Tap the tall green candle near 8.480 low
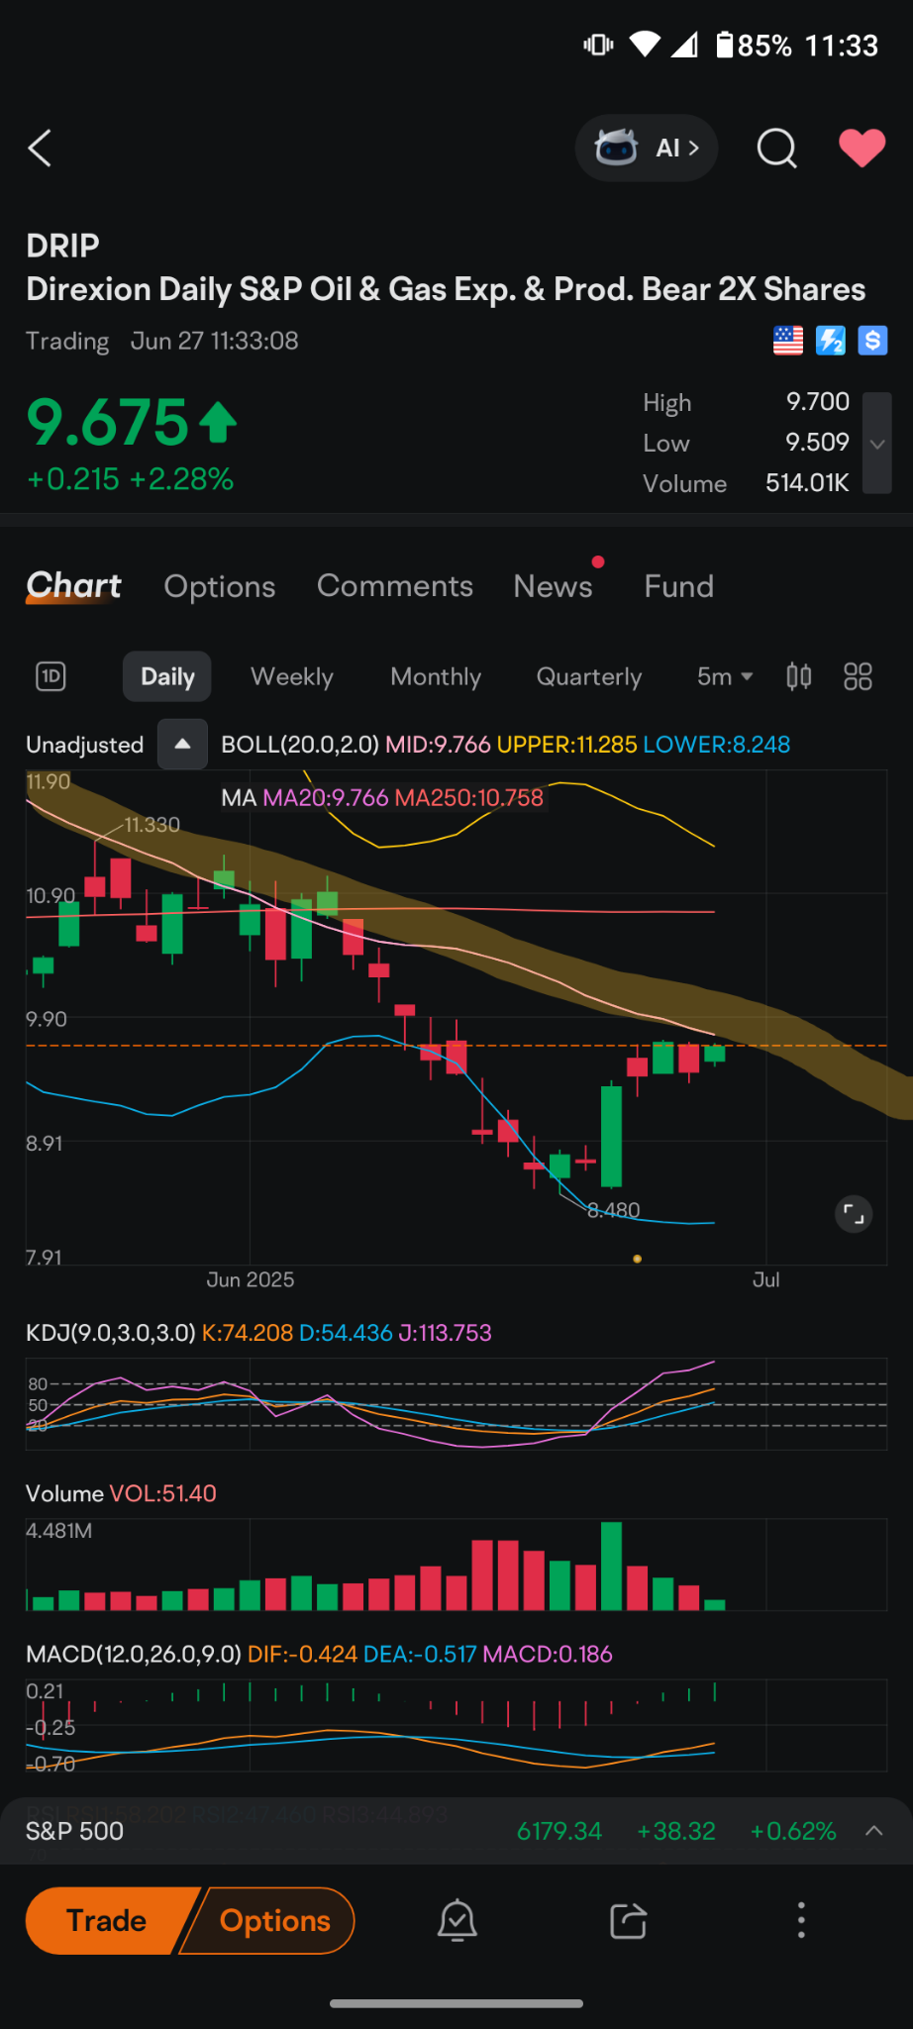Viewport: 913px width, 2029px height. coord(612,1137)
